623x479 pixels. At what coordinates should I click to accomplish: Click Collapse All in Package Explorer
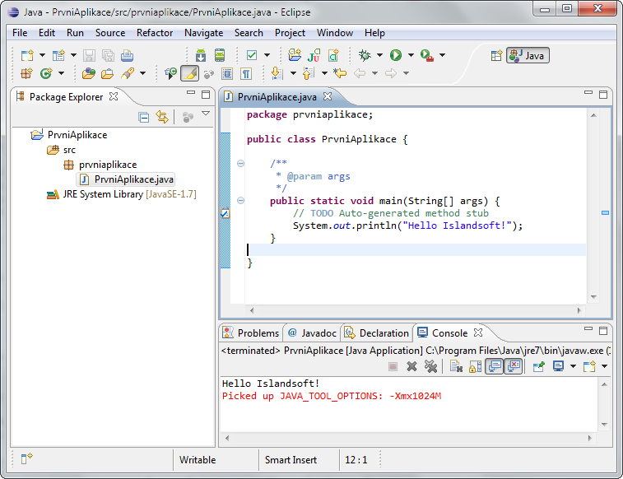coord(144,117)
